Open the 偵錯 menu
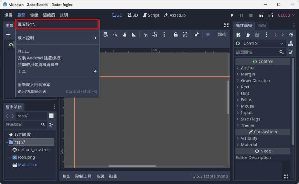The image size is (299, 184). (34, 15)
